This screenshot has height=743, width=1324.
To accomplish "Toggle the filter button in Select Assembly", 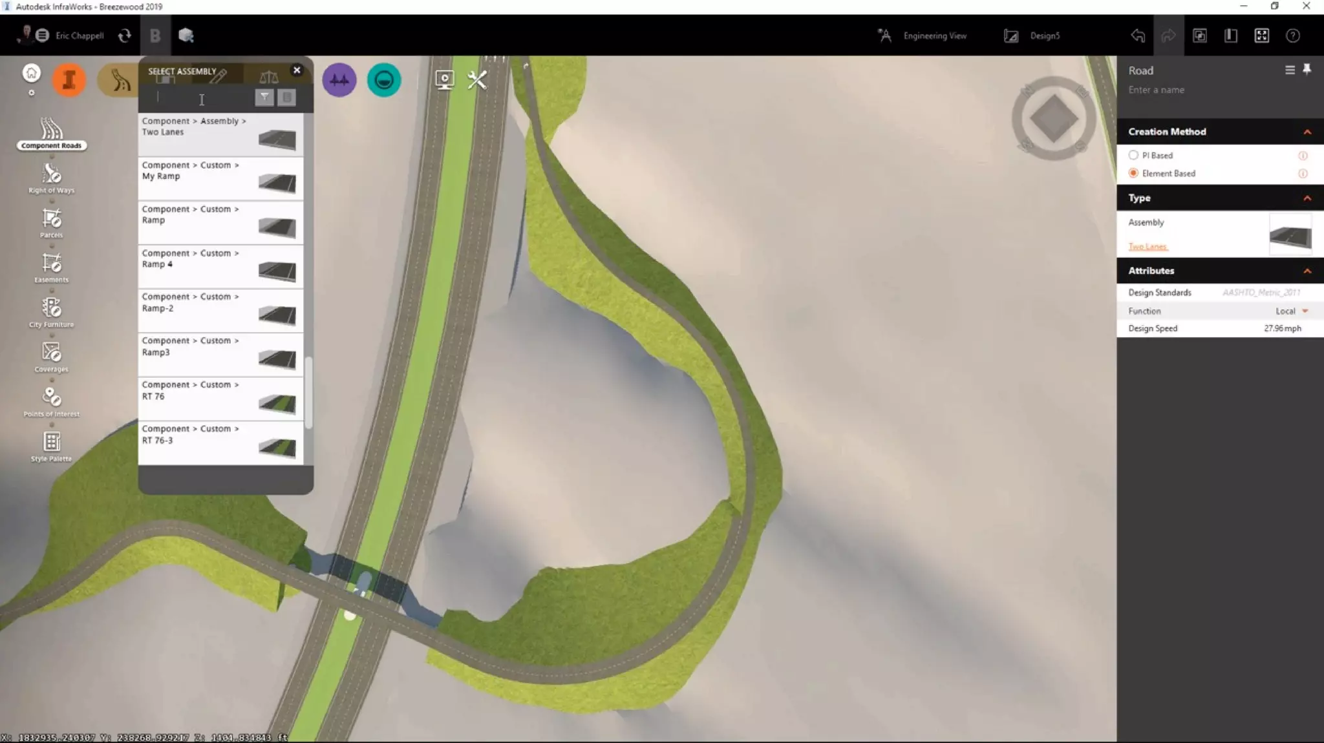I will click(264, 98).
